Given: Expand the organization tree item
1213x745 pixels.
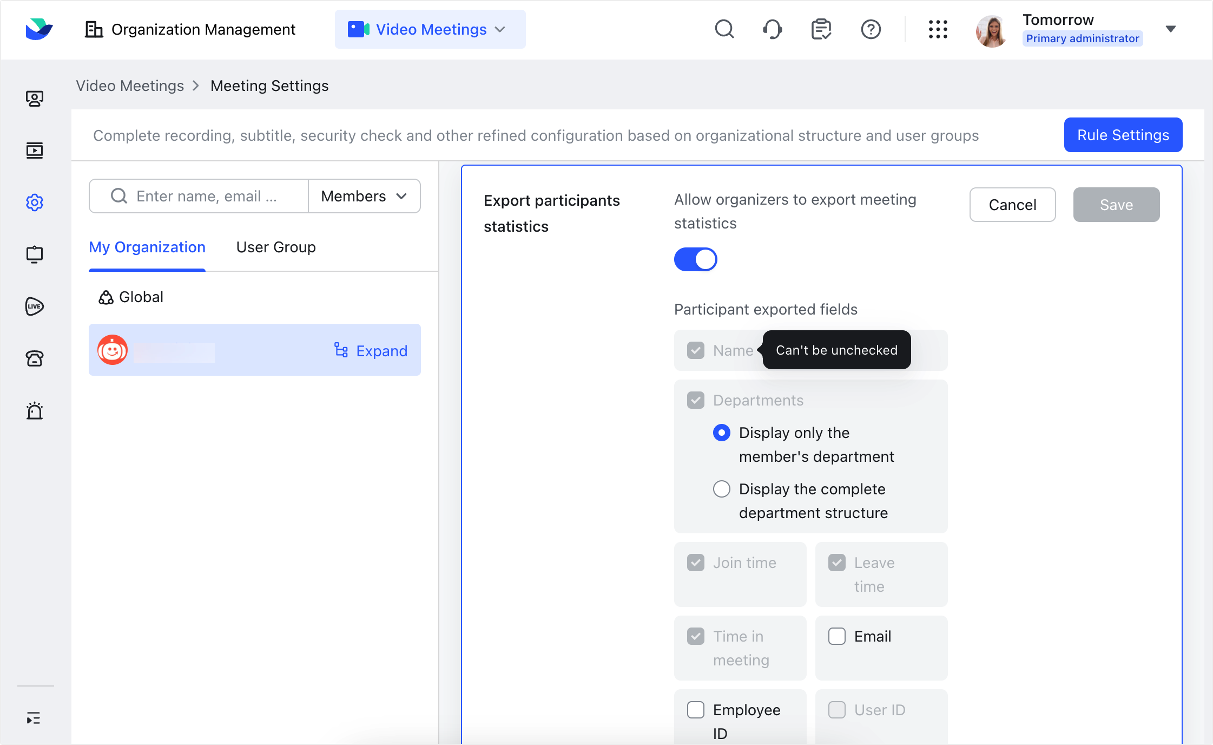Looking at the screenshot, I should 371,351.
